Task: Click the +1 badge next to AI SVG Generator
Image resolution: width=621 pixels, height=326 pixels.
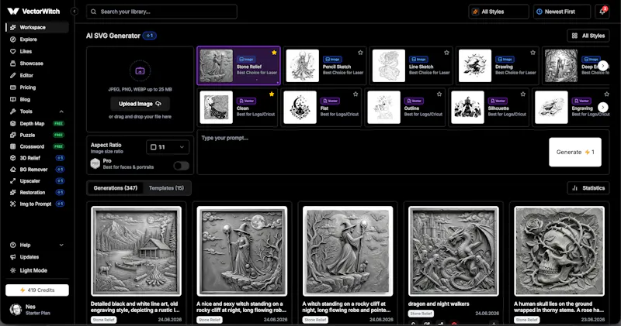Action: 150,36
